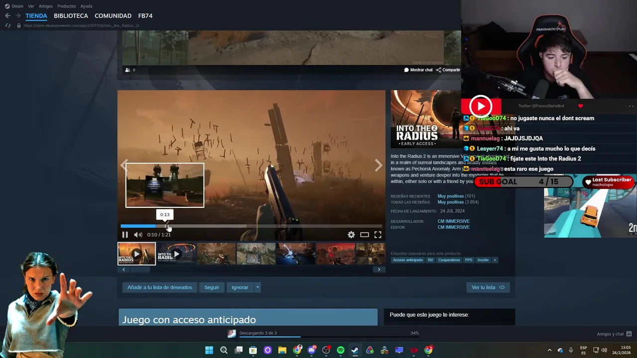The width and height of the screenshot is (637, 358).
Task: Open Spotify from the taskbar
Action: click(340, 350)
